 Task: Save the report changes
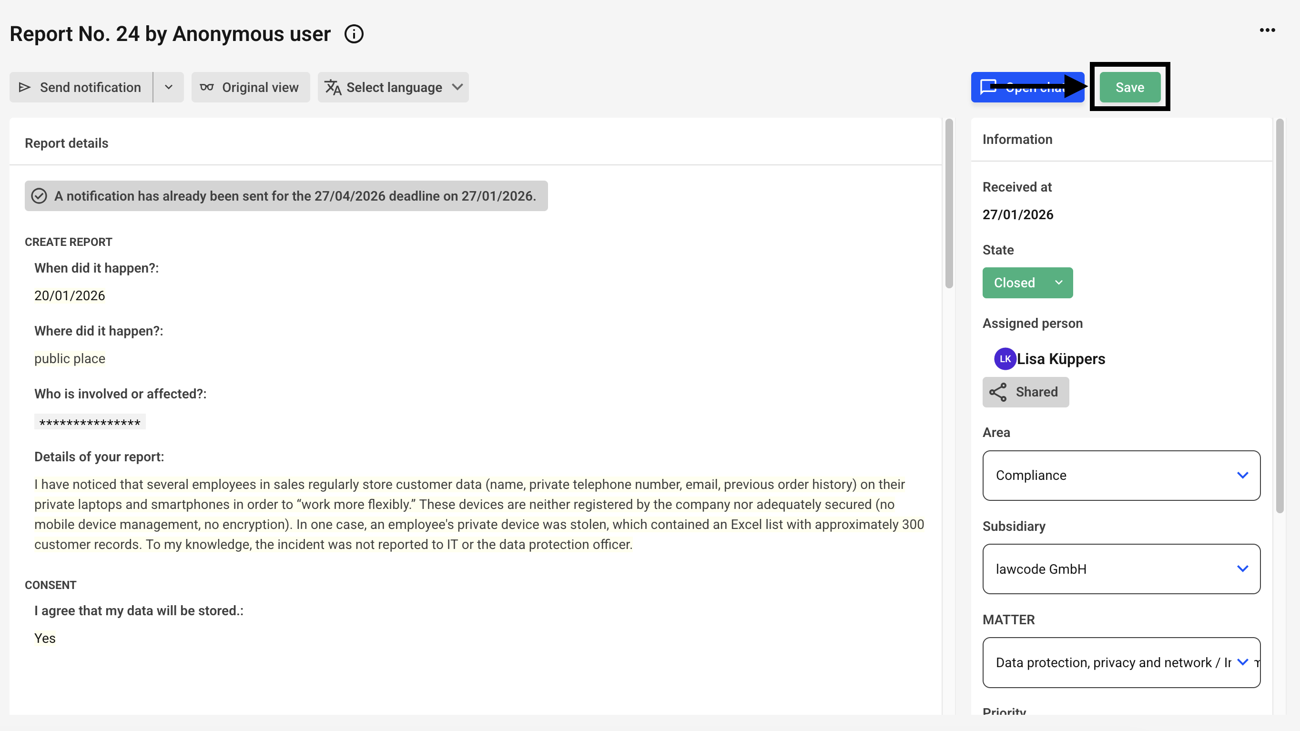[1129, 87]
